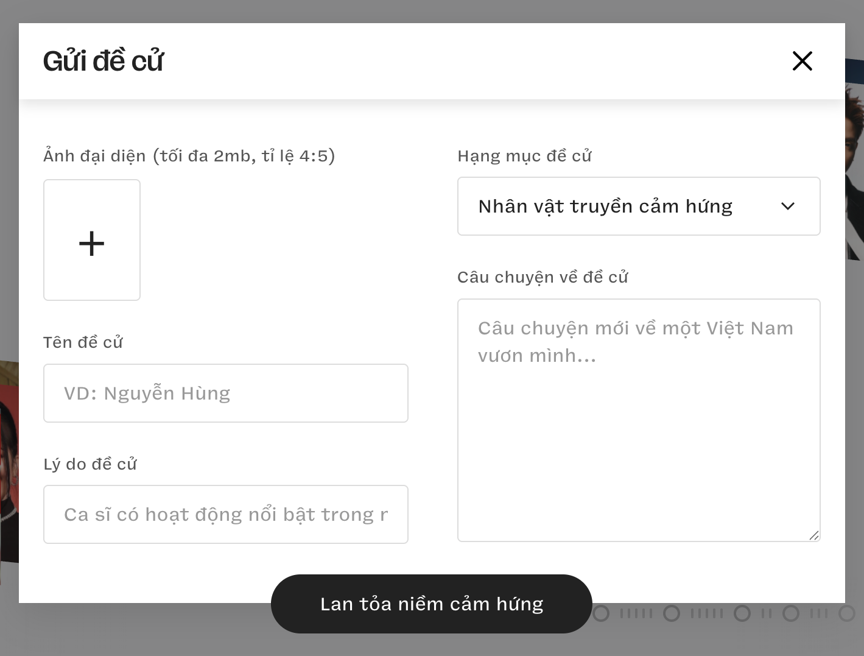This screenshot has width=864, height=656.
Task: Click the chevron on the category selector
Action: [788, 206]
